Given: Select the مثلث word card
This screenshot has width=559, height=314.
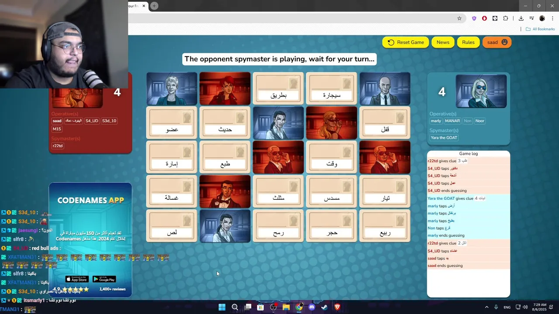Looking at the screenshot, I should (x=278, y=191).
